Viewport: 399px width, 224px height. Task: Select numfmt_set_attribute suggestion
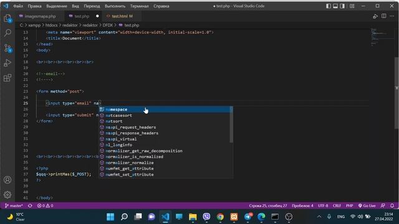pos(165,174)
